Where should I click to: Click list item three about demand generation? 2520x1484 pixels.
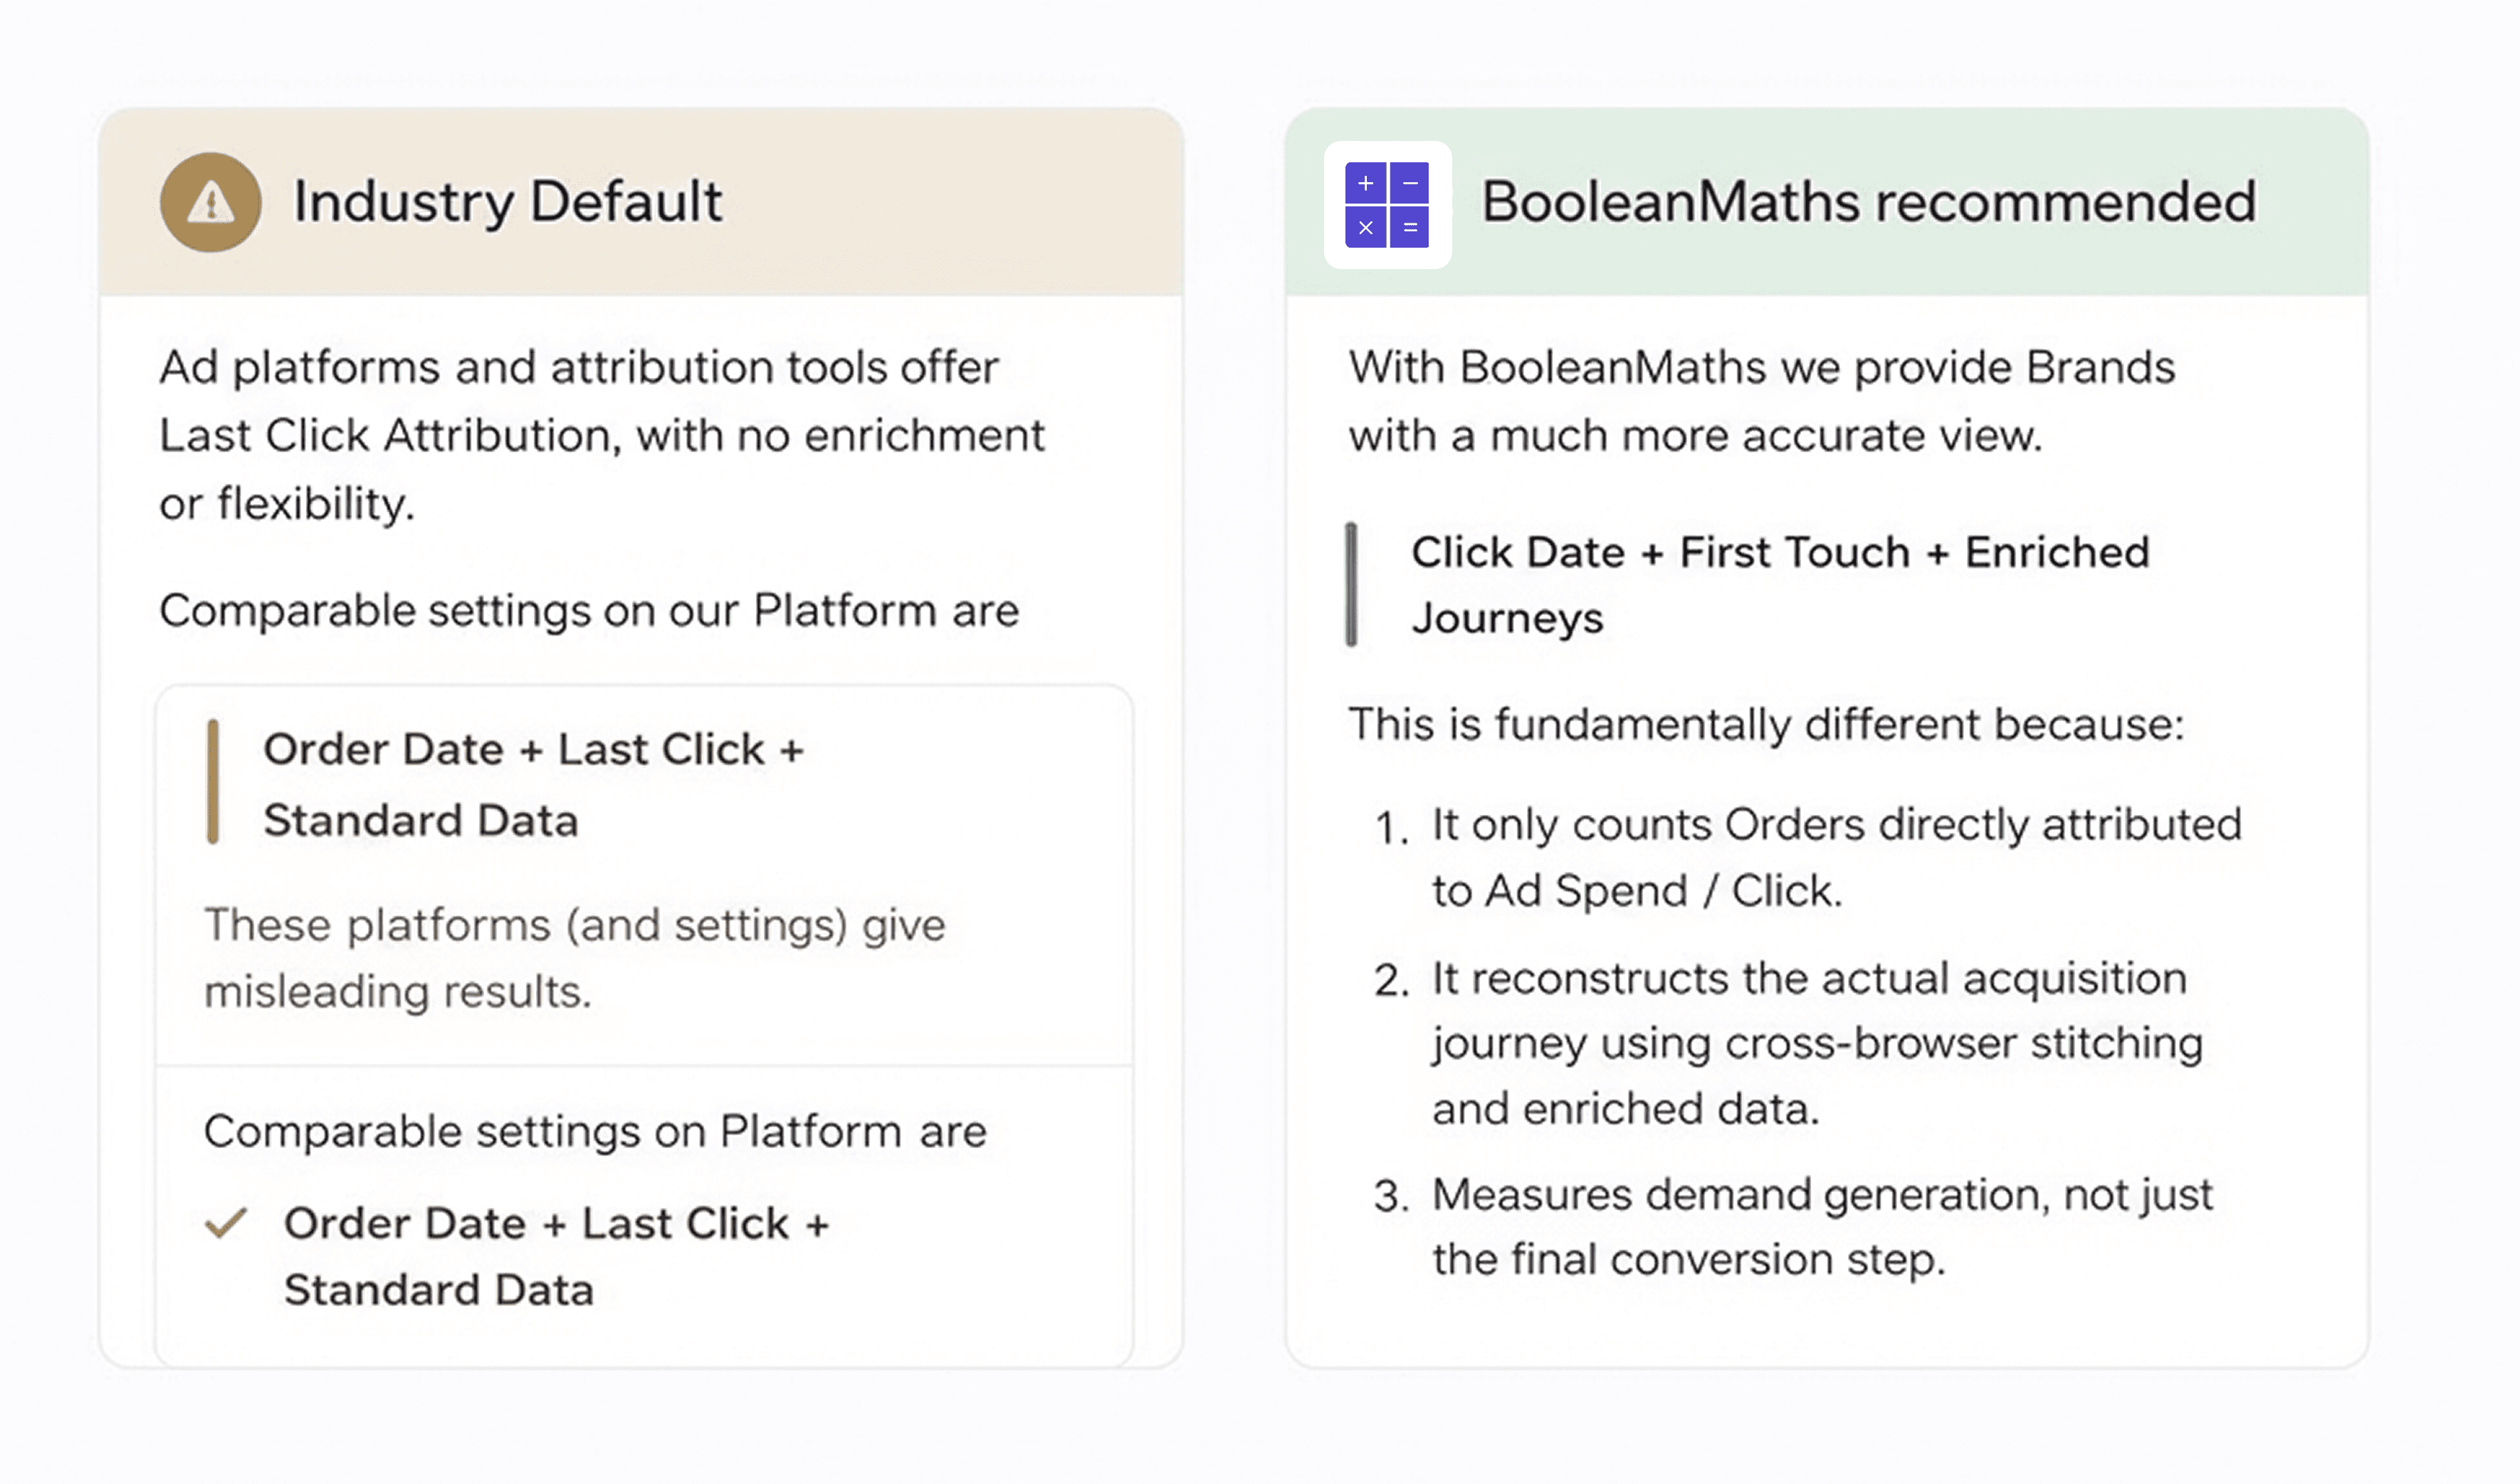(x=1821, y=1226)
